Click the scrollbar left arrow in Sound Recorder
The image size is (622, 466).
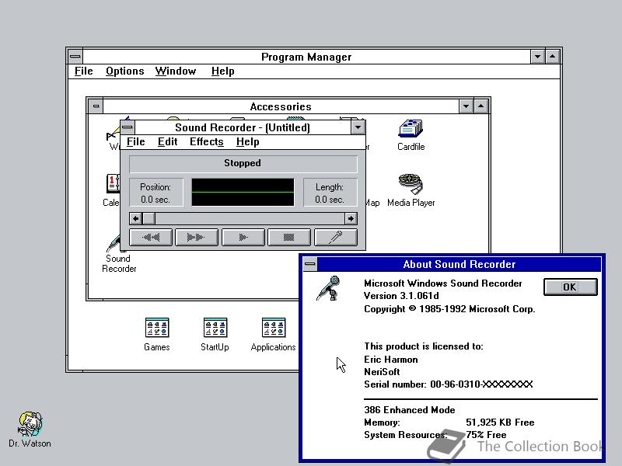tap(135, 218)
